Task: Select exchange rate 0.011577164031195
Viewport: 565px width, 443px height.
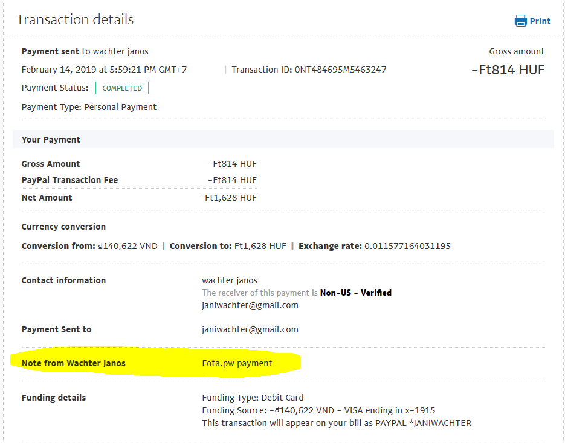Action: 407,246
